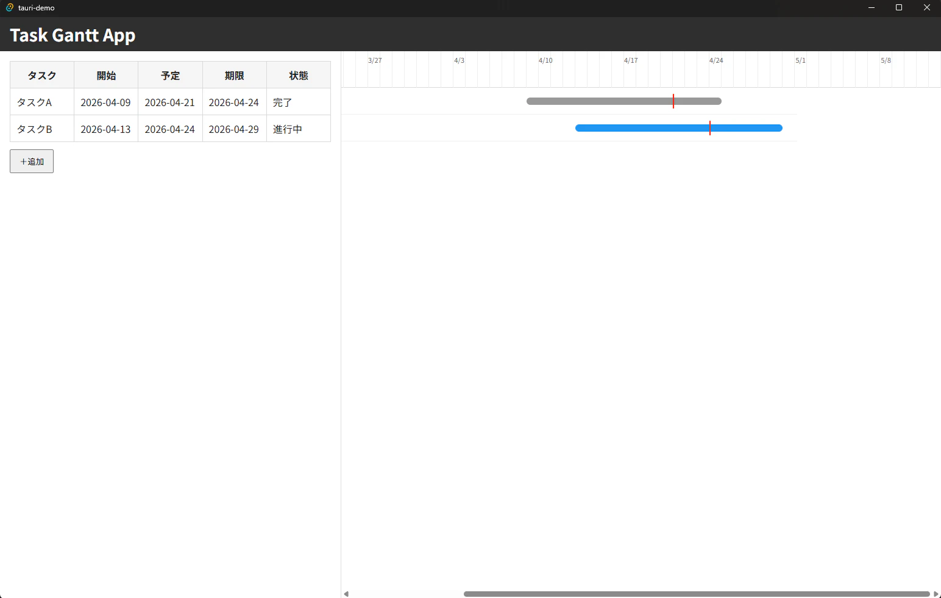Click the horizontal scrollbar thumb of Gantt chart
This screenshot has height=598, width=941.
[x=697, y=594]
